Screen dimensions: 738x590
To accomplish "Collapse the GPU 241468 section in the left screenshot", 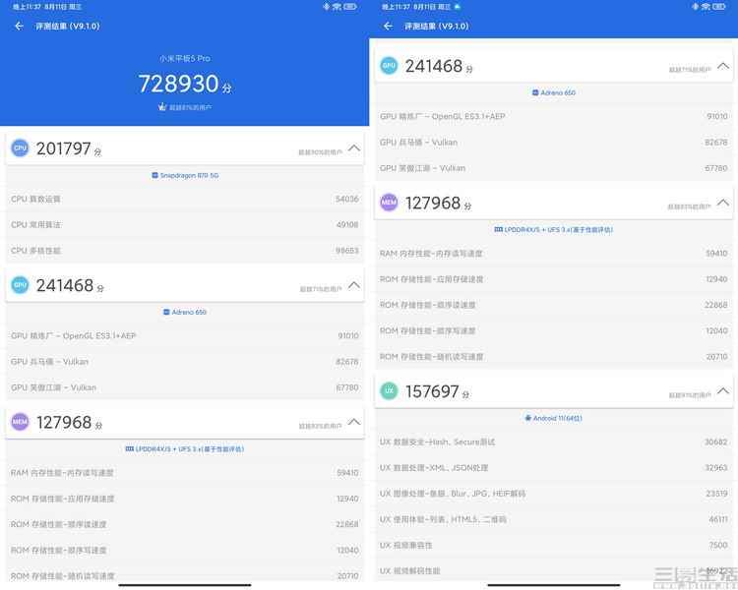I will 354,285.
